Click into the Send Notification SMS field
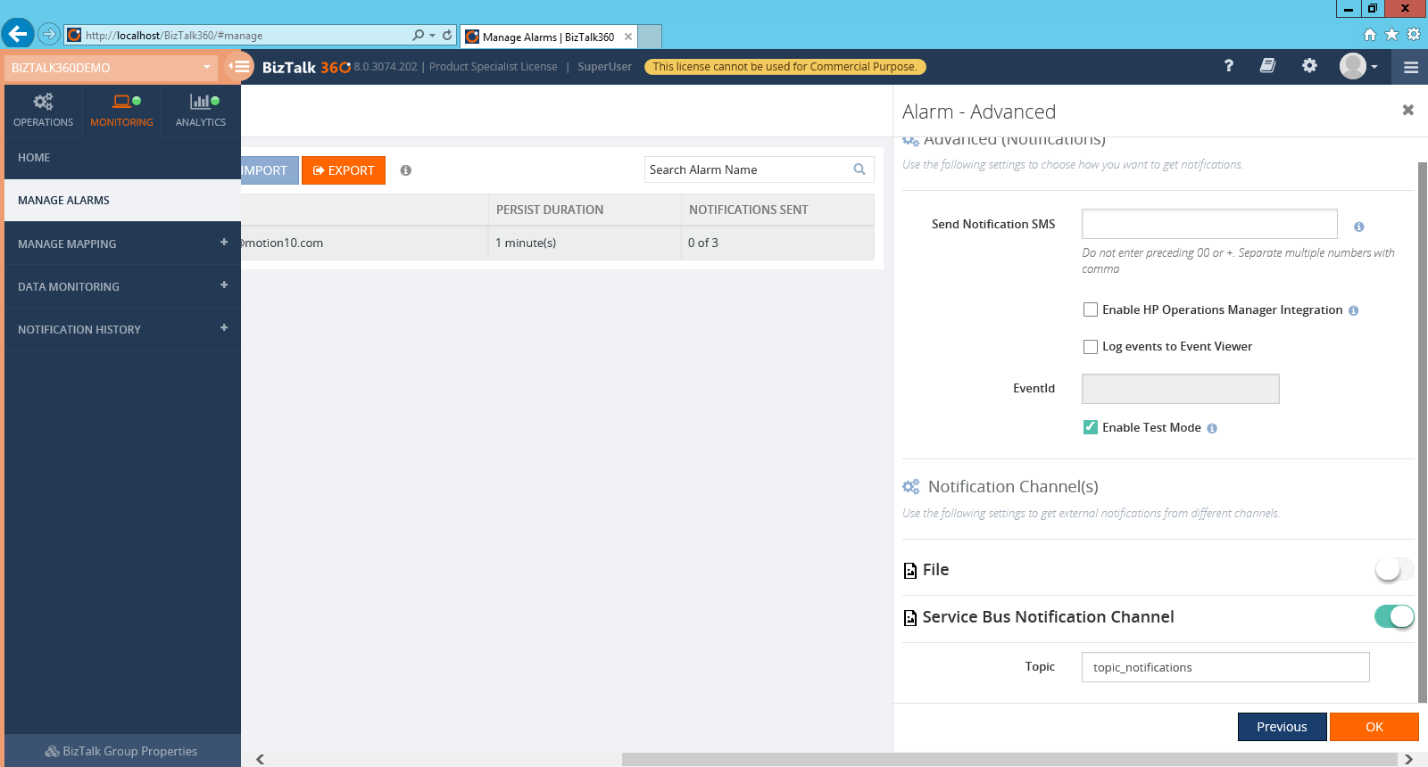Image resolution: width=1428 pixels, height=767 pixels. click(x=1209, y=224)
